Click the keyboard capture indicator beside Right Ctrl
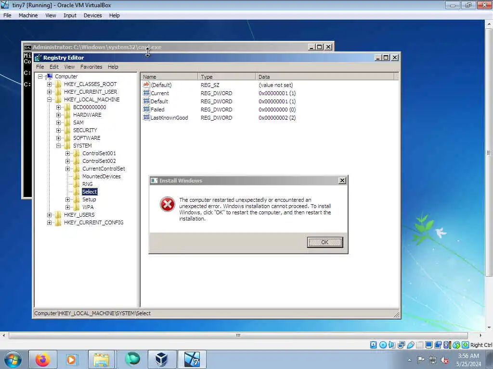The width and height of the screenshot is (493, 369). [x=466, y=345]
